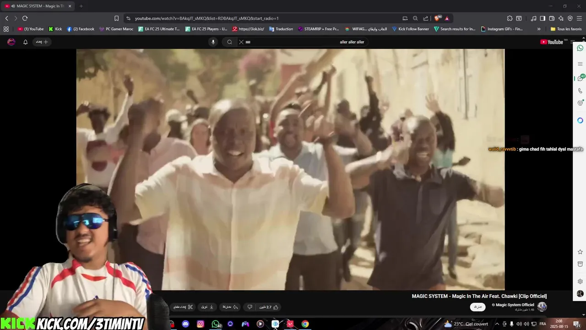Start voice search with the microphone

click(x=213, y=42)
